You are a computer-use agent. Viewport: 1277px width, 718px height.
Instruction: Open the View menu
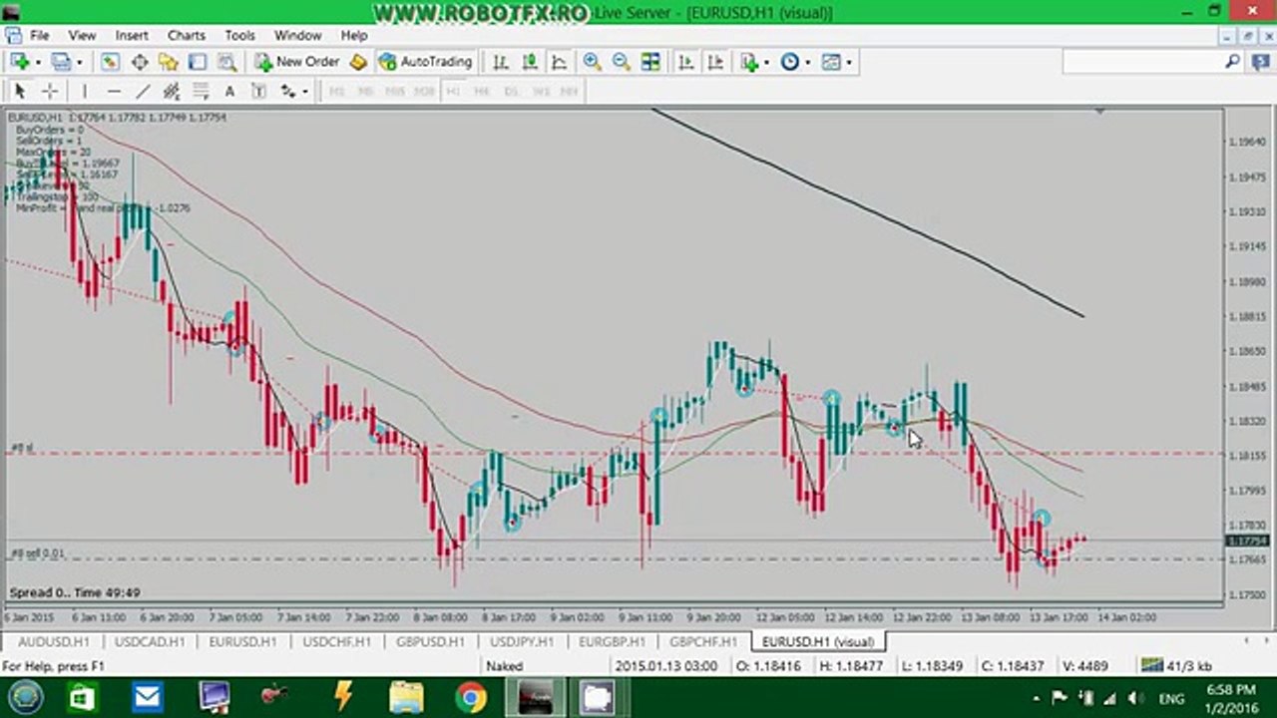tap(82, 35)
